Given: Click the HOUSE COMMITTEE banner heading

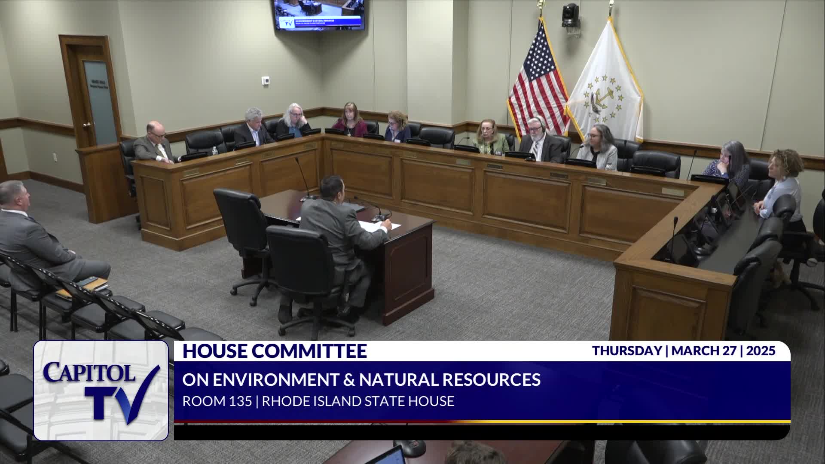Looking at the screenshot, I should coord(275,351).
